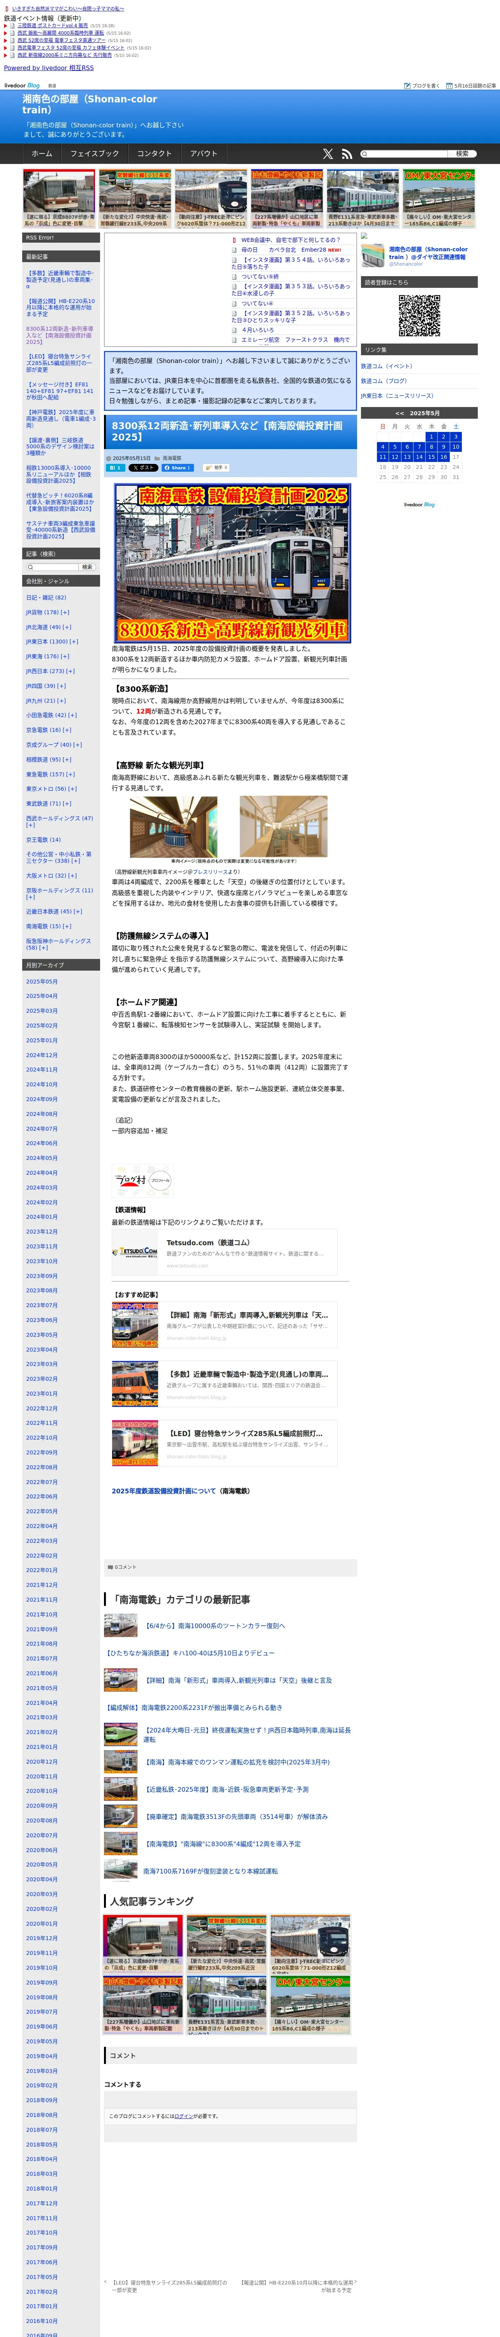Click the ブログを書く pencil icon

407,85
